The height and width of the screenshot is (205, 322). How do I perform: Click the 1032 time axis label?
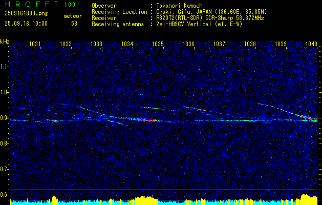coord(66,44)
